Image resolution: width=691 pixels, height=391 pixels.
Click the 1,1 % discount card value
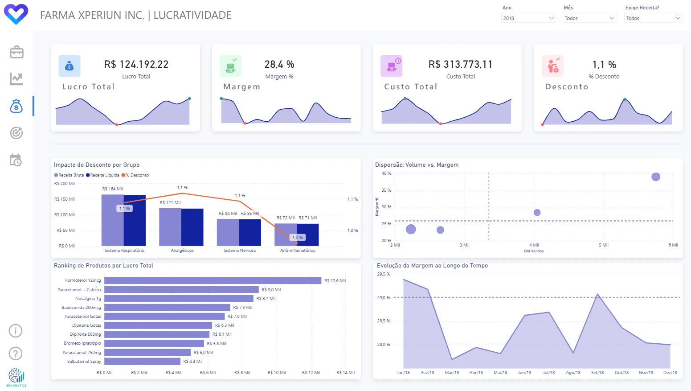[x=604, y=65]
